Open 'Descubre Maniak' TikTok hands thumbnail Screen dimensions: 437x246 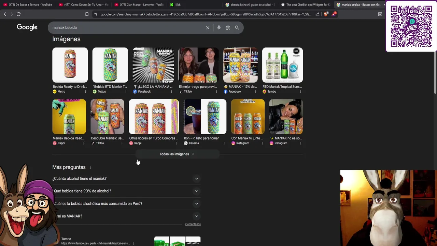click(108, 117)
